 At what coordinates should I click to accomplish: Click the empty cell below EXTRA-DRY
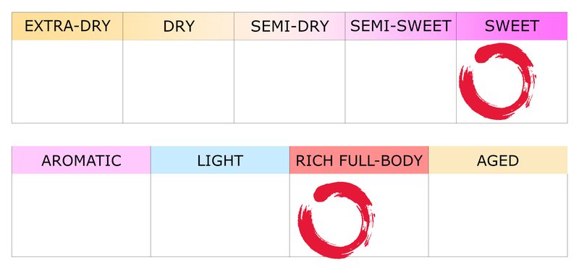click(67, 82)
